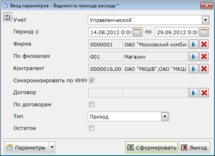Browse branches with blue arrow in По филиалам row

click(193, 57)
